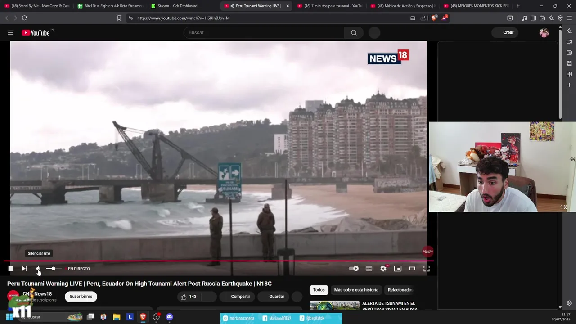Image resolution: width=576 pixels, height=324 pixels.
Task: Click the red live progress bar
Action: pyautogui.click(x=218, y=261)
